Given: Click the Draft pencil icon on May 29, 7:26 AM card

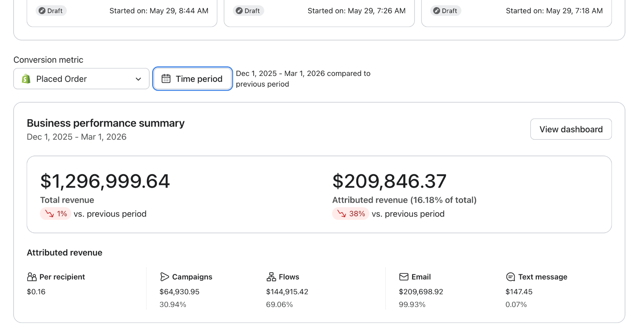Looking at the screenshot, I should 239,11.
